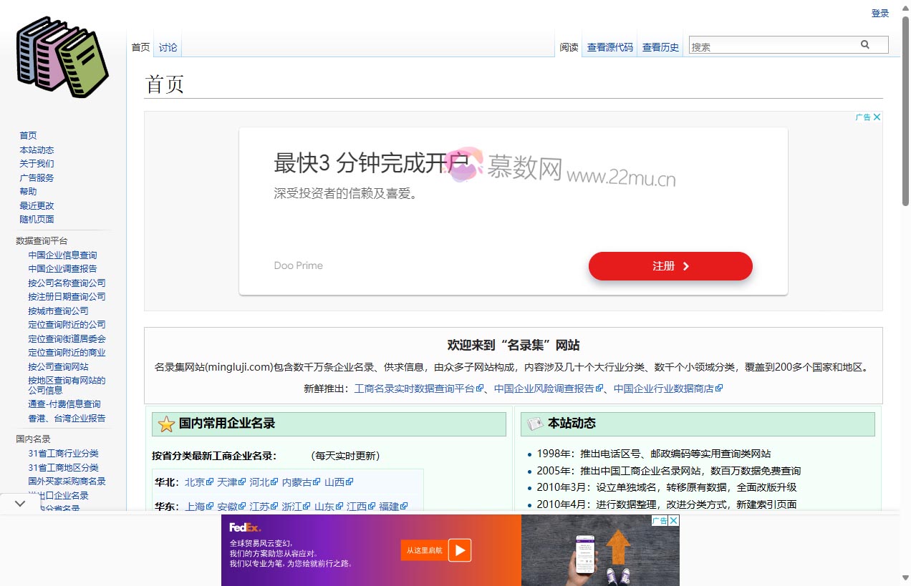Click the external link icon after 工商名录实时数据查询平台
This screenshot has width=911, height=586.
[x=479, y=389]
